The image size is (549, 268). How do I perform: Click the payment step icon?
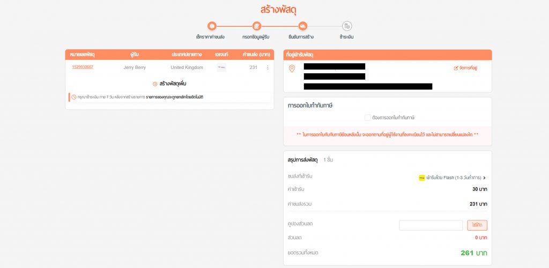click(x=347, y=26)
